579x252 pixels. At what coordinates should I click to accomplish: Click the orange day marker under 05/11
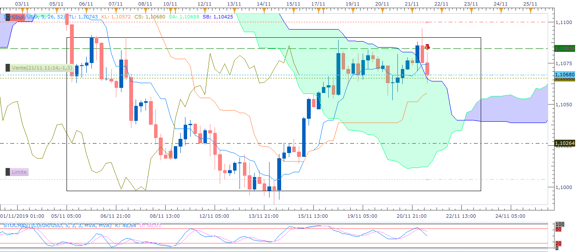[x=56, y=10]
